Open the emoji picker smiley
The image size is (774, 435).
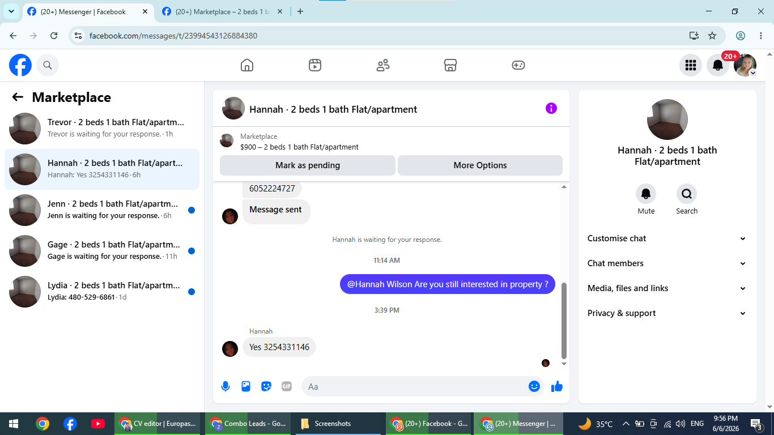point(534,386)
